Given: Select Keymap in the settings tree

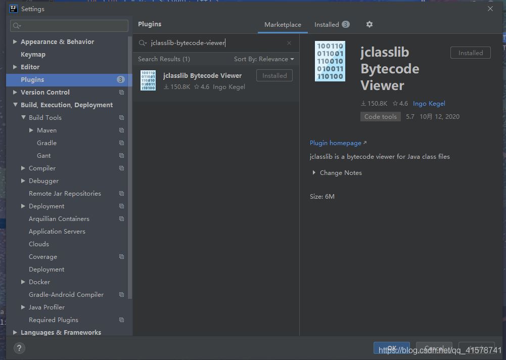Looking at the screenshot, I should 33,55.
